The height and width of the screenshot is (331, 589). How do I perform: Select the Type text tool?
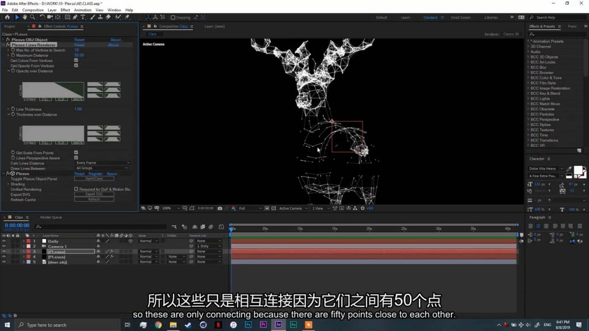(x=83, y=17)
